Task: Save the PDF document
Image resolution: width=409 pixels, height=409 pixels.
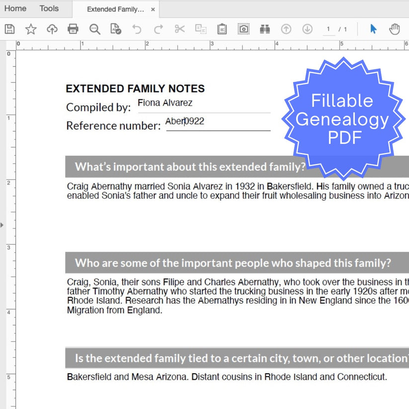Action: pyautogui.click(x=9, y=28)
